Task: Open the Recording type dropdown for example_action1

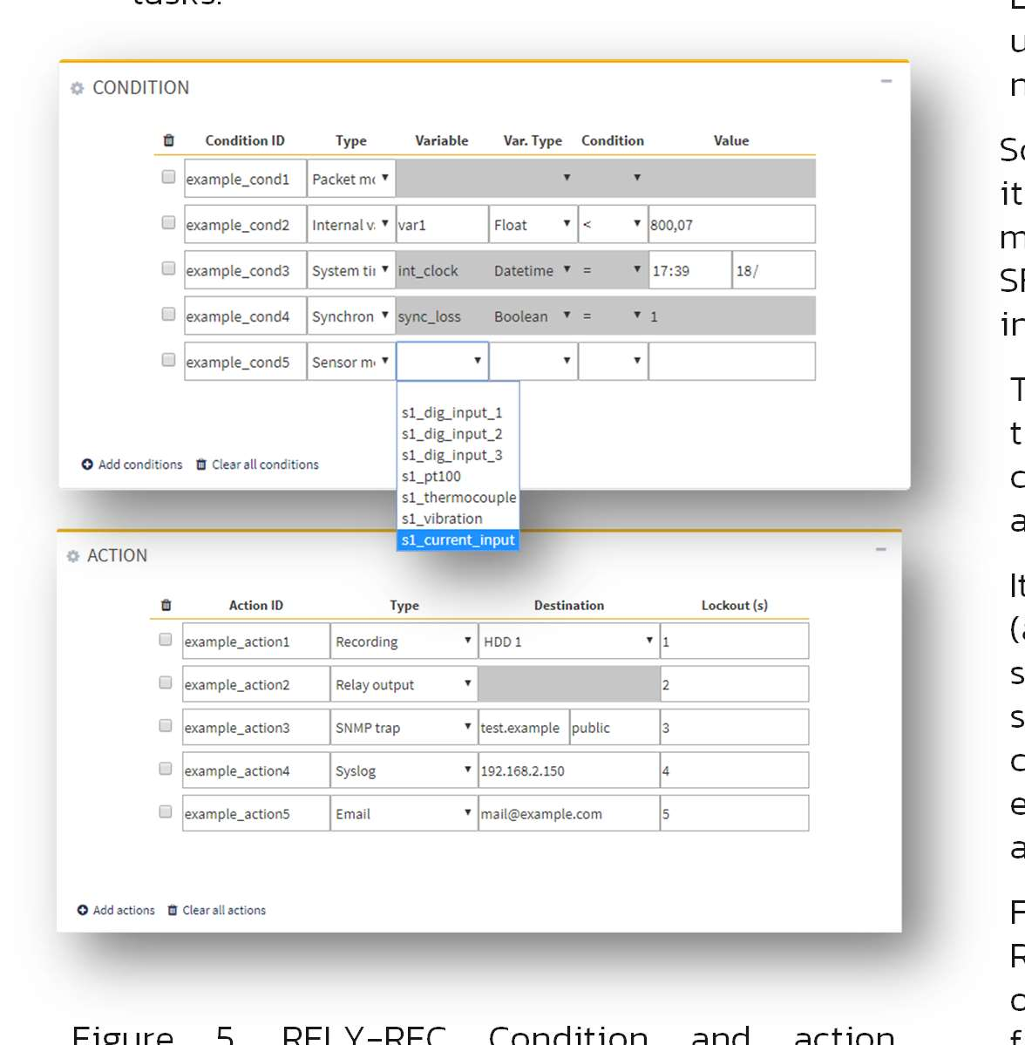Action: 404,641
